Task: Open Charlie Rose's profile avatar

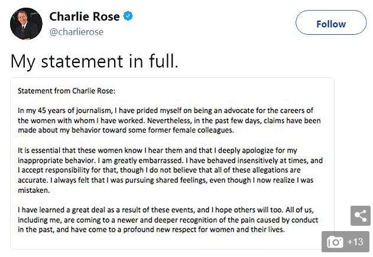Action: (x=26, y=24)
